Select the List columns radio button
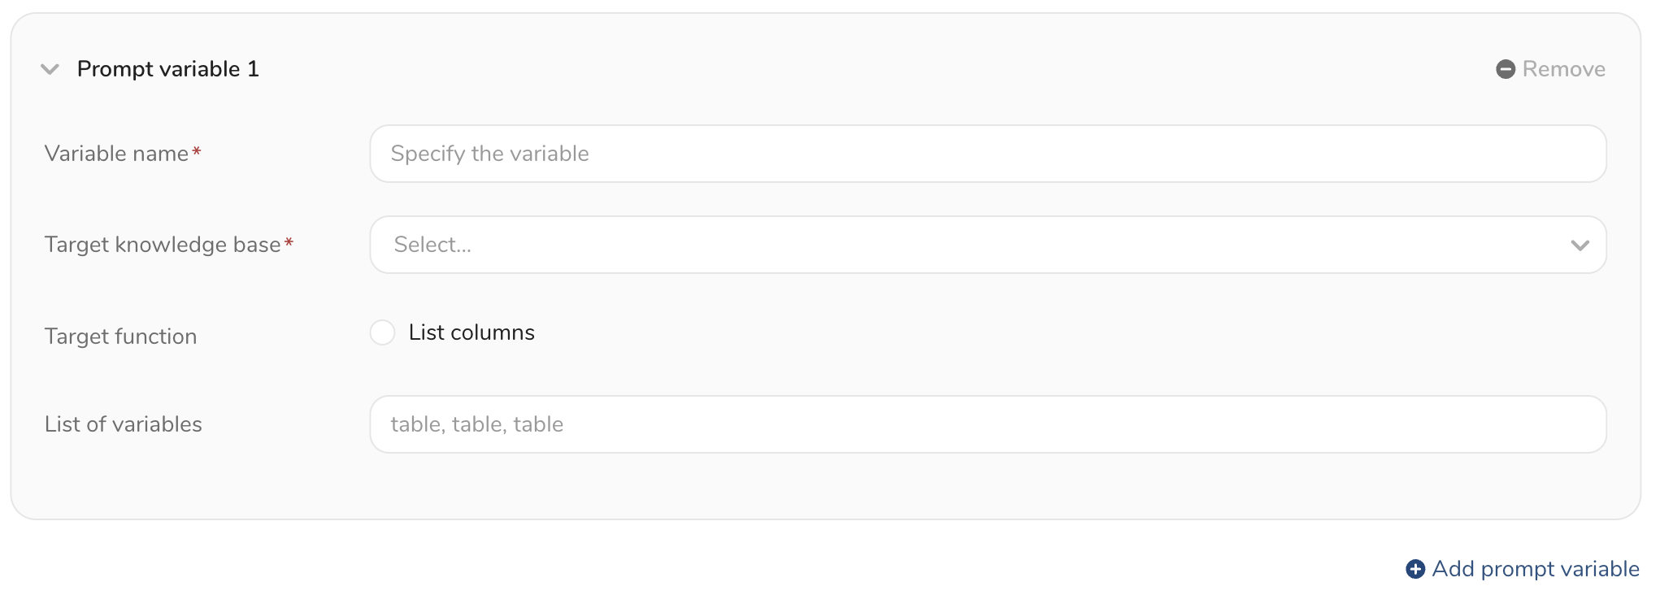Viewport: 1660px width, 608px height. point(382,332)
